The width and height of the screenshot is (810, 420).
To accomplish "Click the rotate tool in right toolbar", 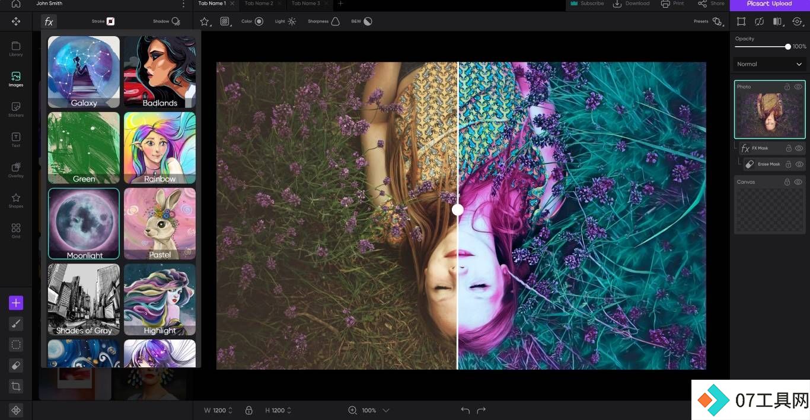I will 797,21.
